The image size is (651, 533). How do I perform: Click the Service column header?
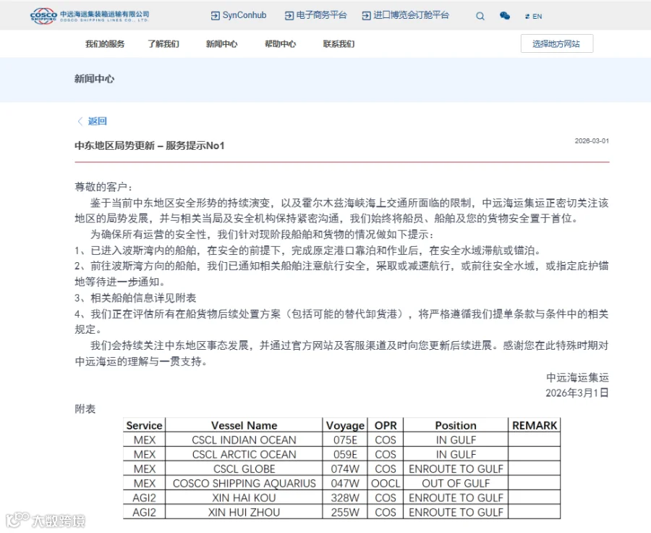(144, 425)
